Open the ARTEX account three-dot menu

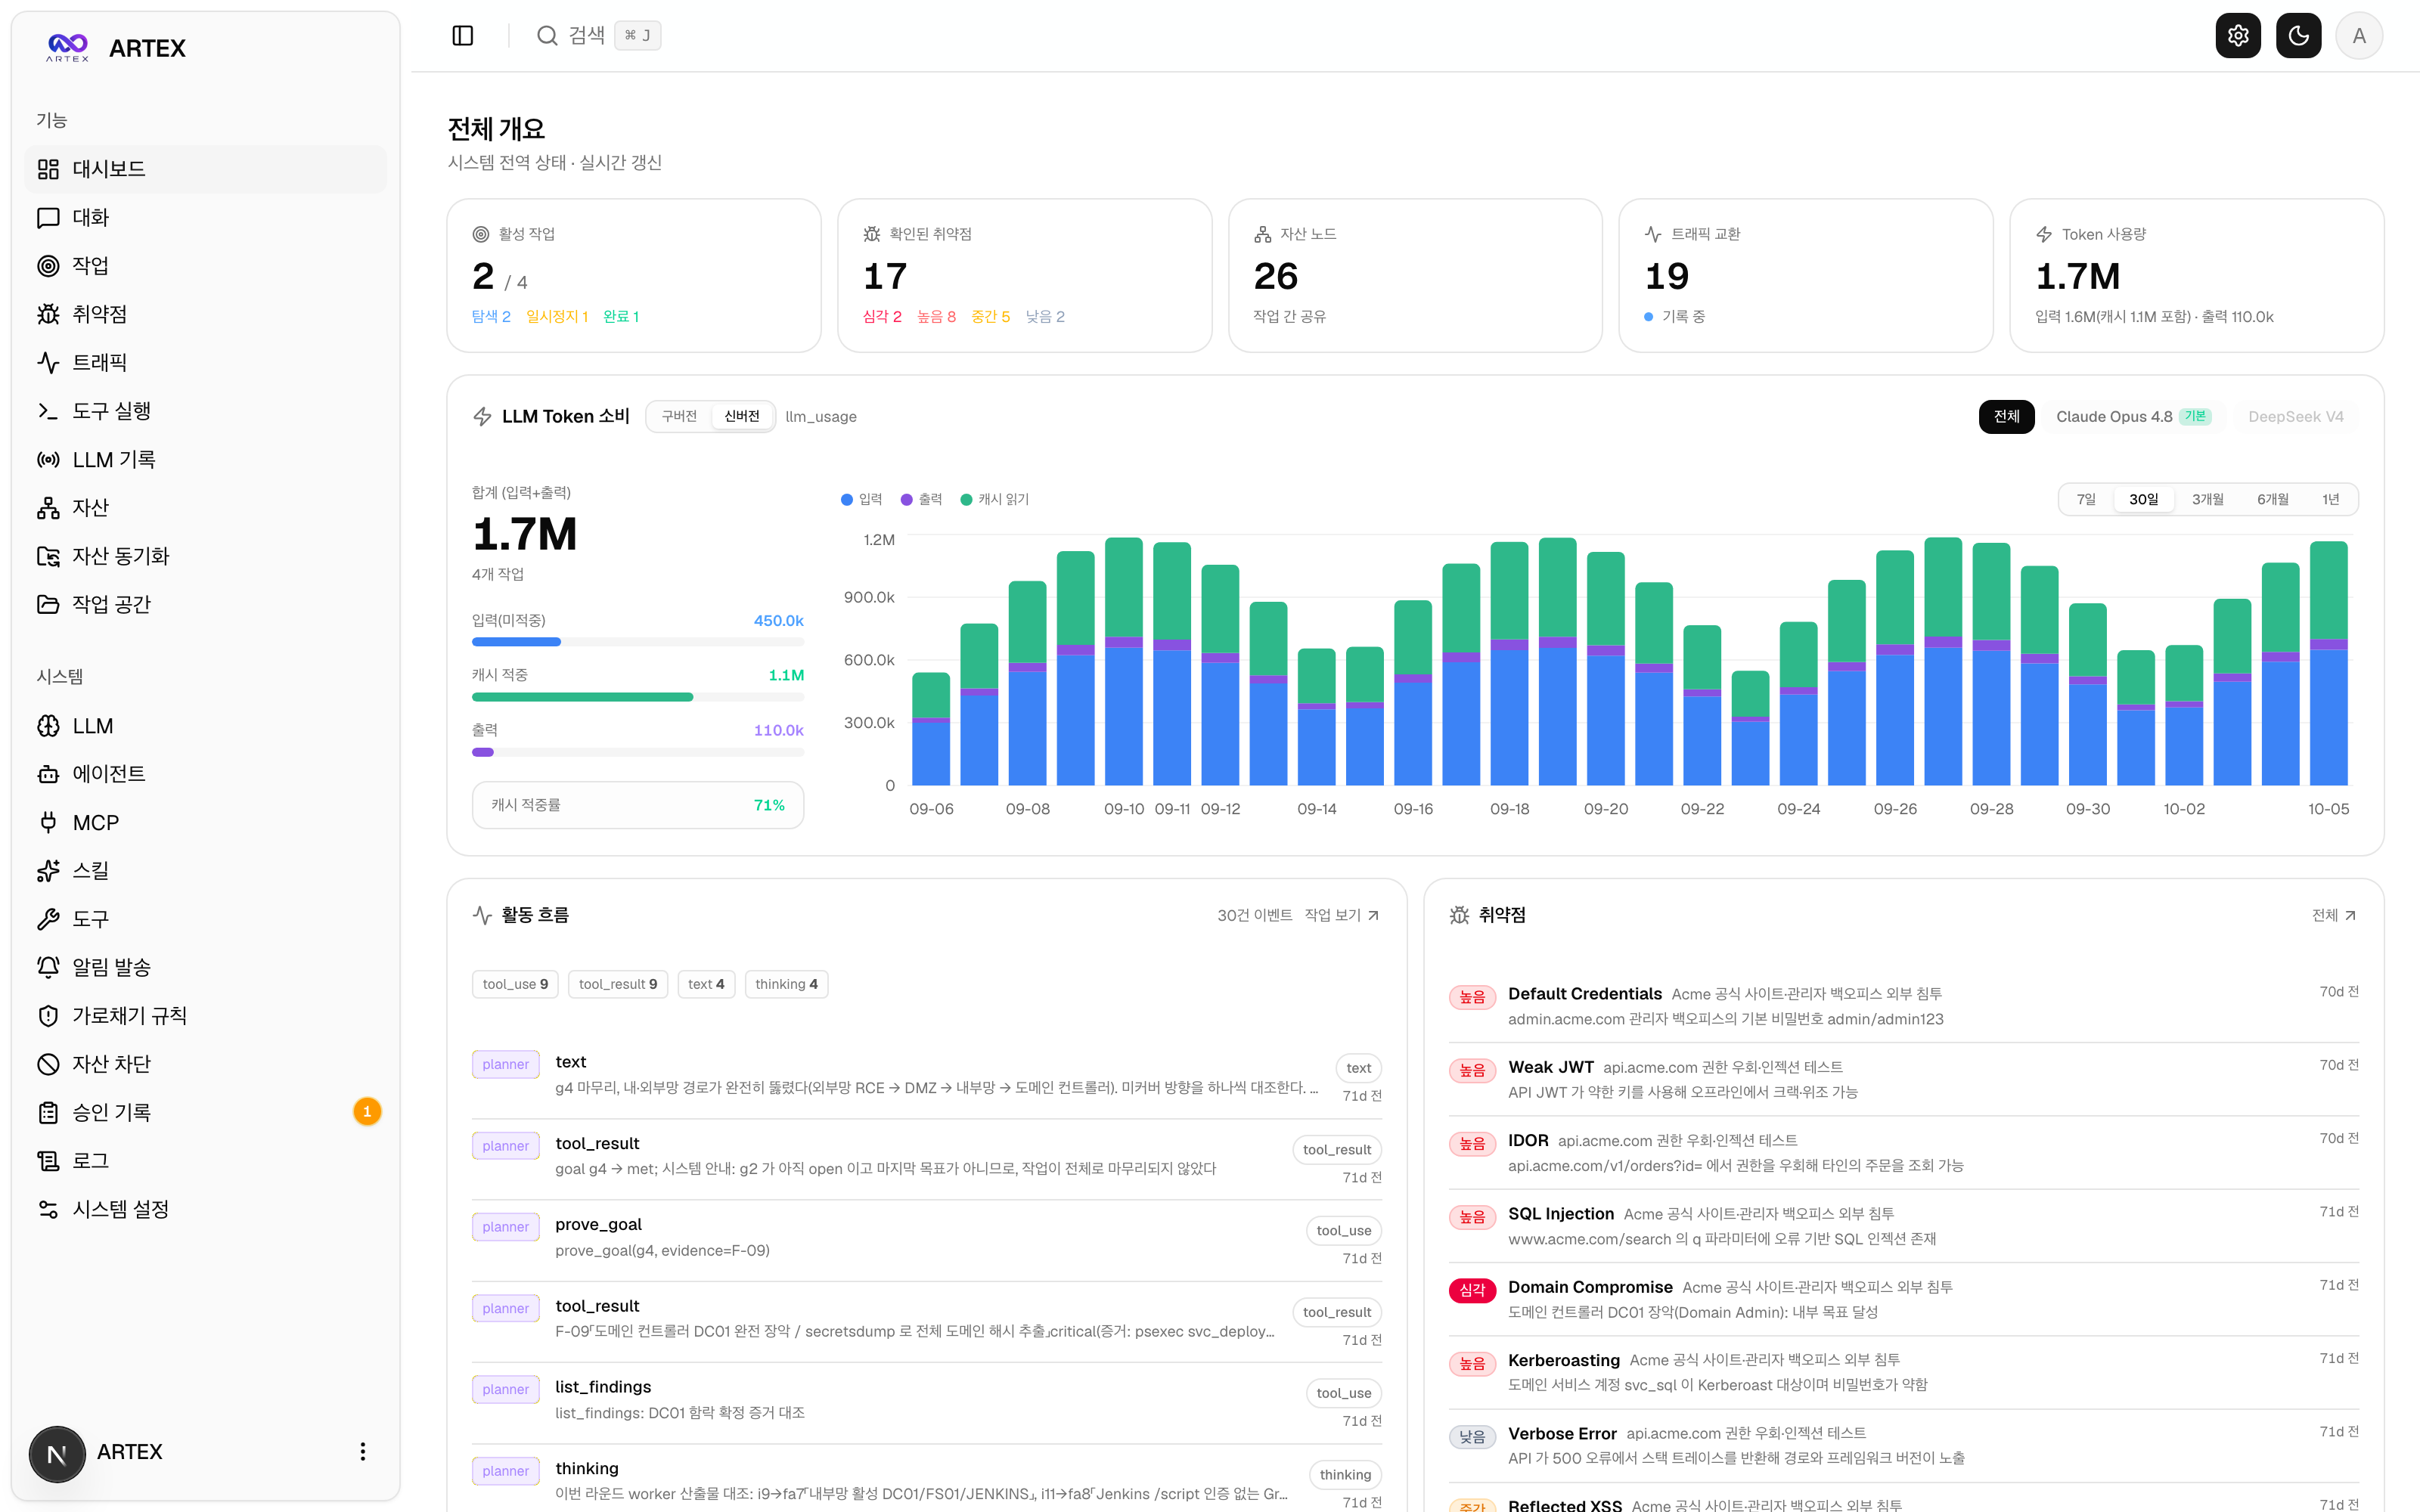362,1451
